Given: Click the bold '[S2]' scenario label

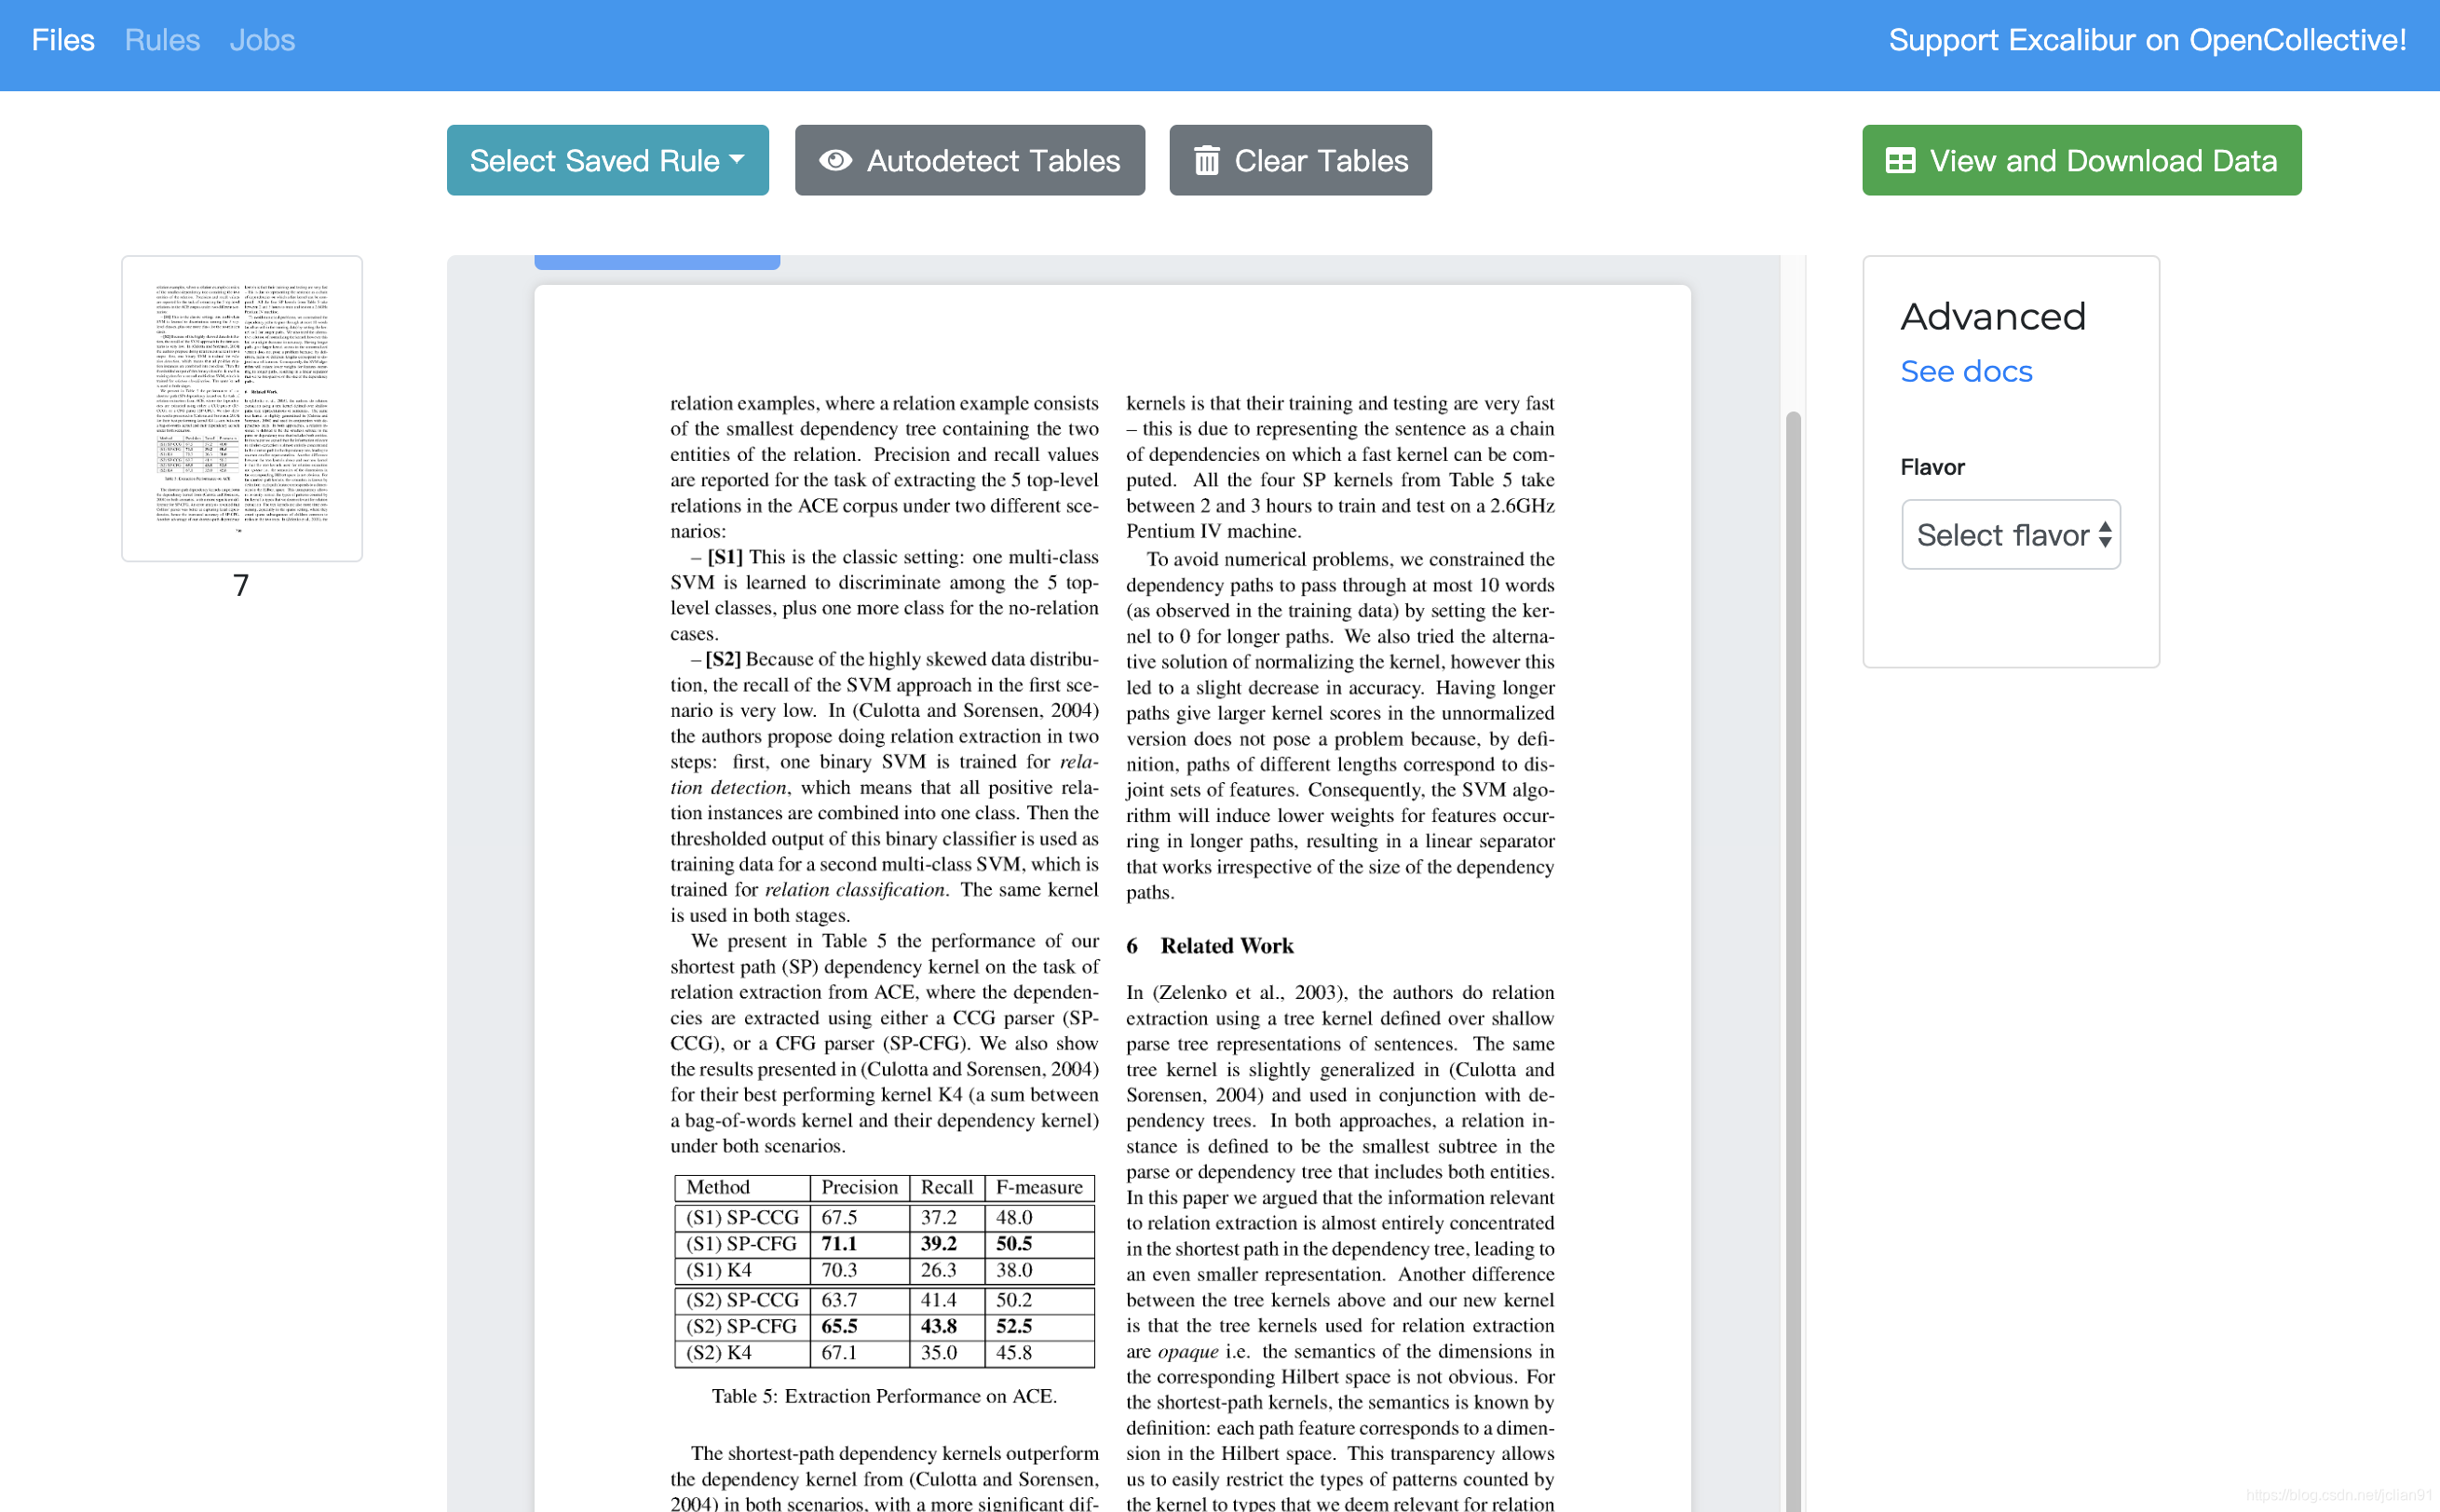Looking at the screenshot, I should [723, 659].
